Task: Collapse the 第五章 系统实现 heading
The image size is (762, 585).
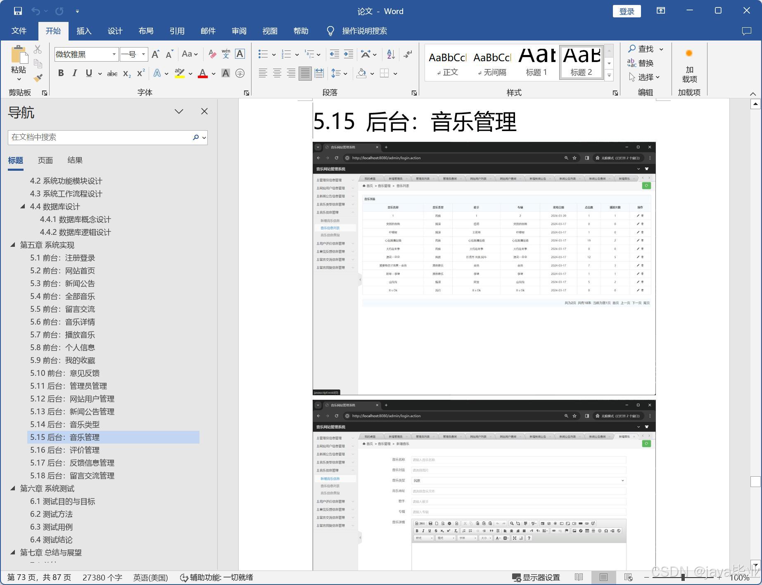Action: (x=13, y=245)
